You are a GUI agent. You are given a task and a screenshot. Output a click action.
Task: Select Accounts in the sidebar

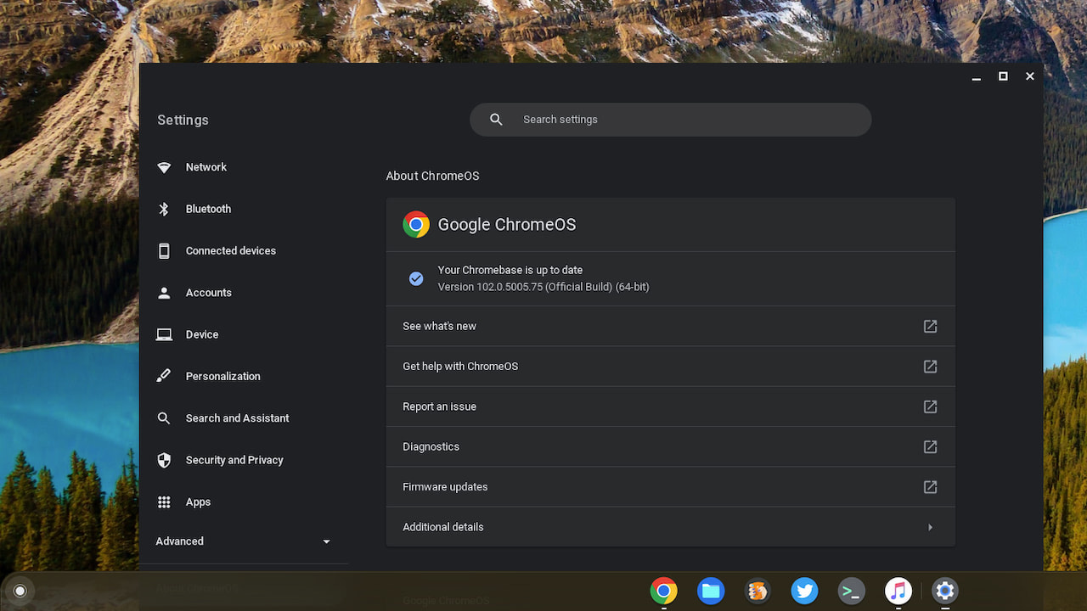point(245,293)
